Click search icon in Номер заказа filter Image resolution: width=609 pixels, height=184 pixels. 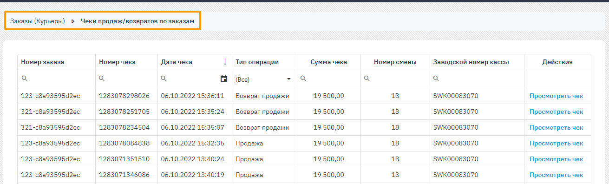[24, 79]
